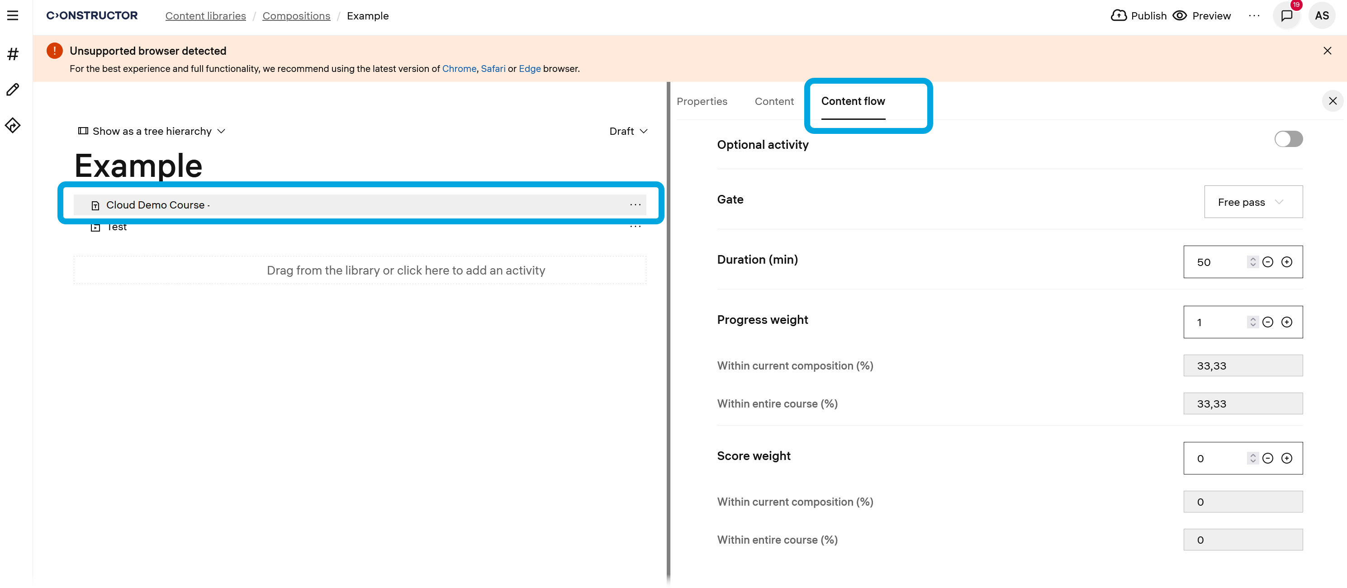Click the diamond arrow icon in the sidebar

13,125
